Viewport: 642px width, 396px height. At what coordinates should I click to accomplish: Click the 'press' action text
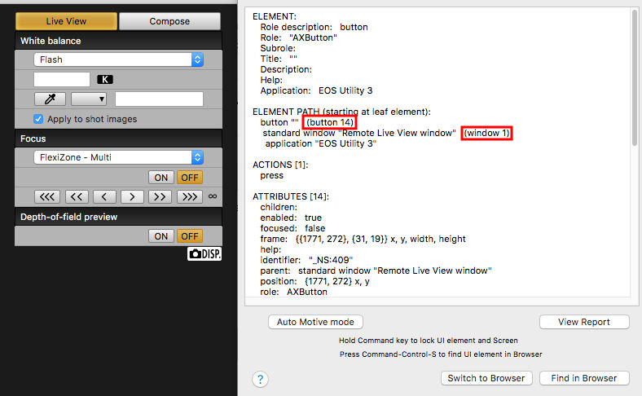coord(272,175)
